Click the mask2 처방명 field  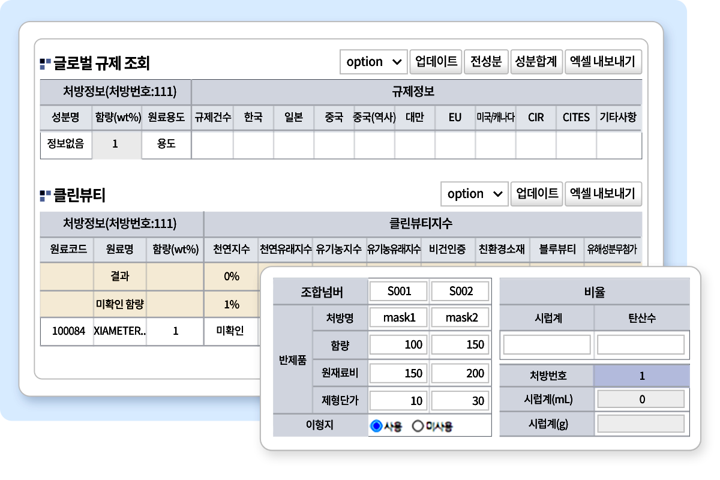tap(460, 318)
